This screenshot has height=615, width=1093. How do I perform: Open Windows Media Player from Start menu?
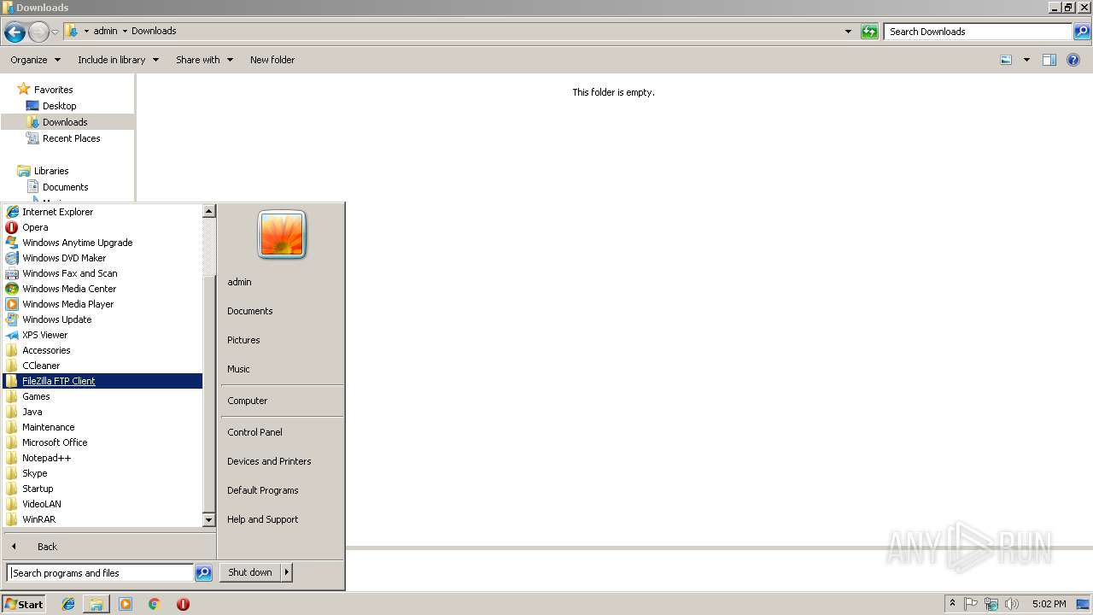pyautogui.click(x=102, y=304)
